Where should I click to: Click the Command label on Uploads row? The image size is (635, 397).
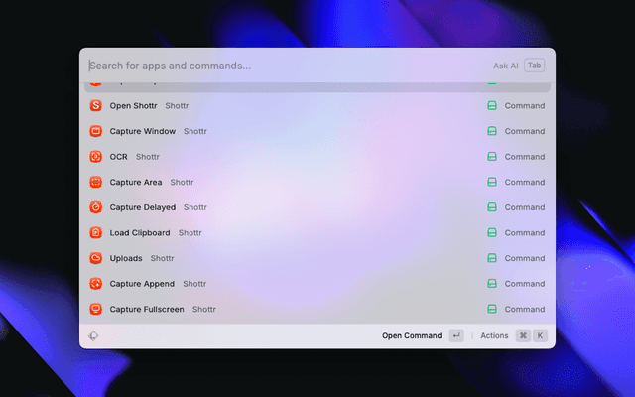[524, 258]
